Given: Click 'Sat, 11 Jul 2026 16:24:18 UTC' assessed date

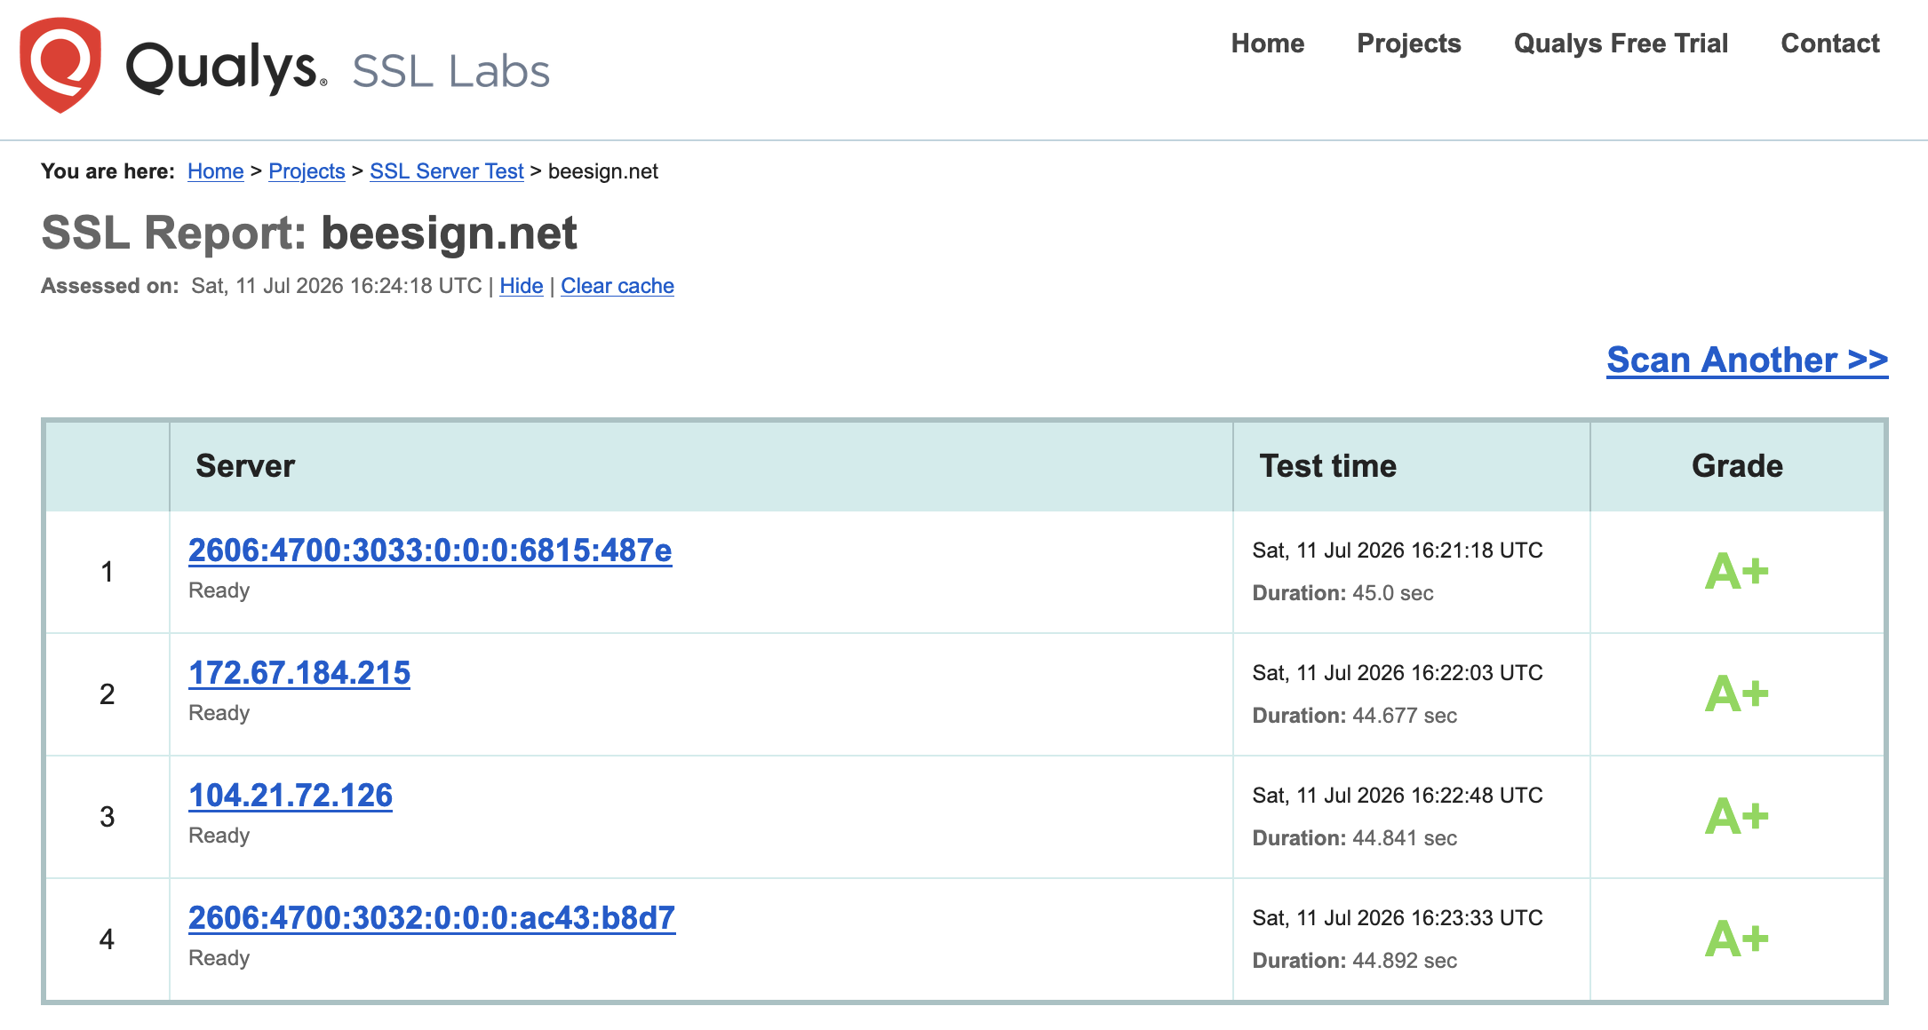Looking at the screenshot, I should click(336, 286).
